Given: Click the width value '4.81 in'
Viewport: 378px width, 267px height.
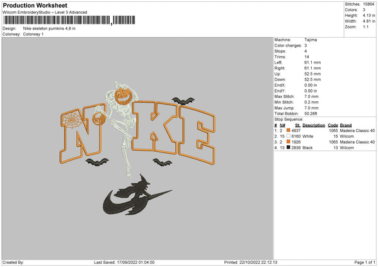Looking at the screenshot, I should (x=369, y=21).
